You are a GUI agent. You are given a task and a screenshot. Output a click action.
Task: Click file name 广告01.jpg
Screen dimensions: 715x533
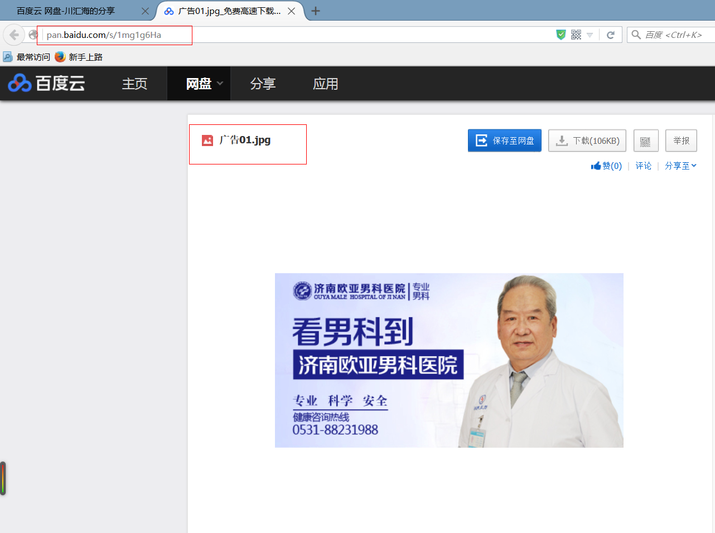245,140
